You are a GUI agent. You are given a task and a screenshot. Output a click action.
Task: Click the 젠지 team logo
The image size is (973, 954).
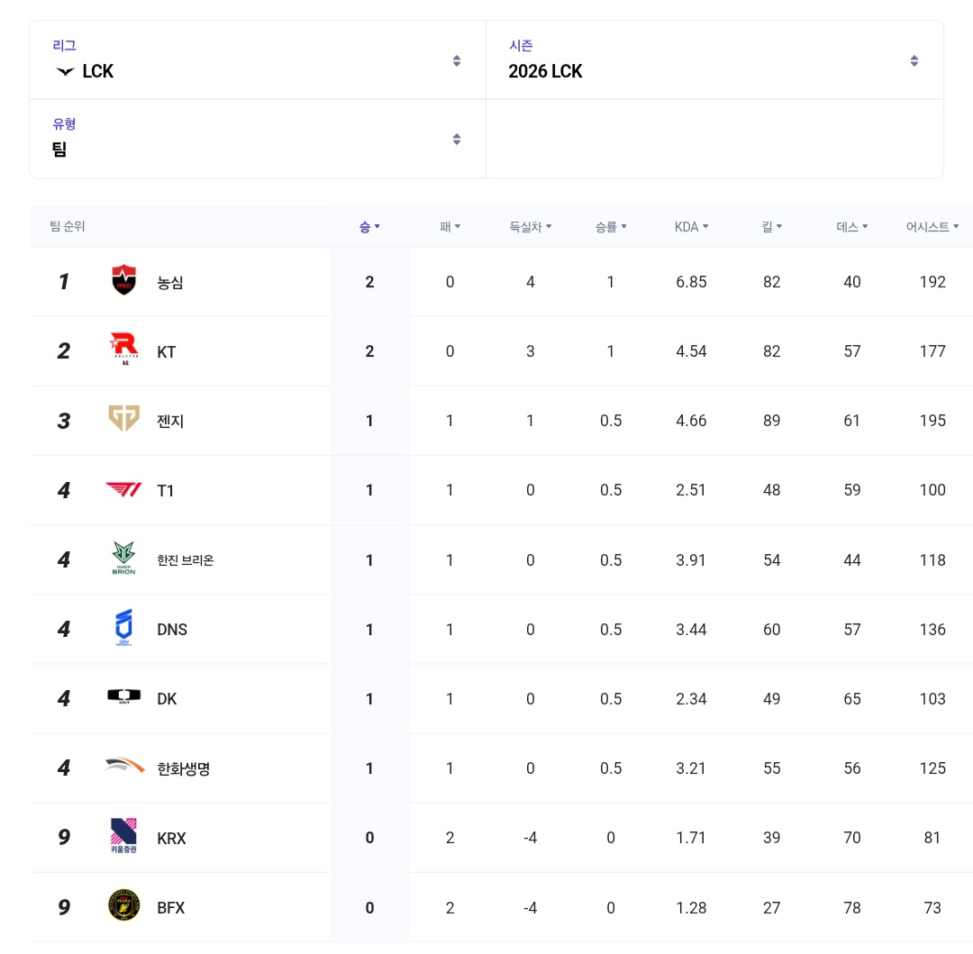point(124,420)
